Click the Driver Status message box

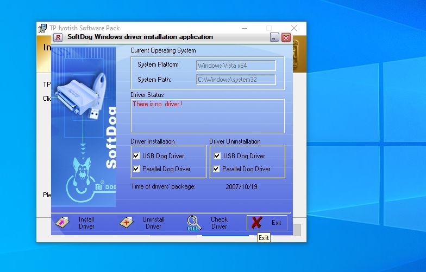[208, 116]
